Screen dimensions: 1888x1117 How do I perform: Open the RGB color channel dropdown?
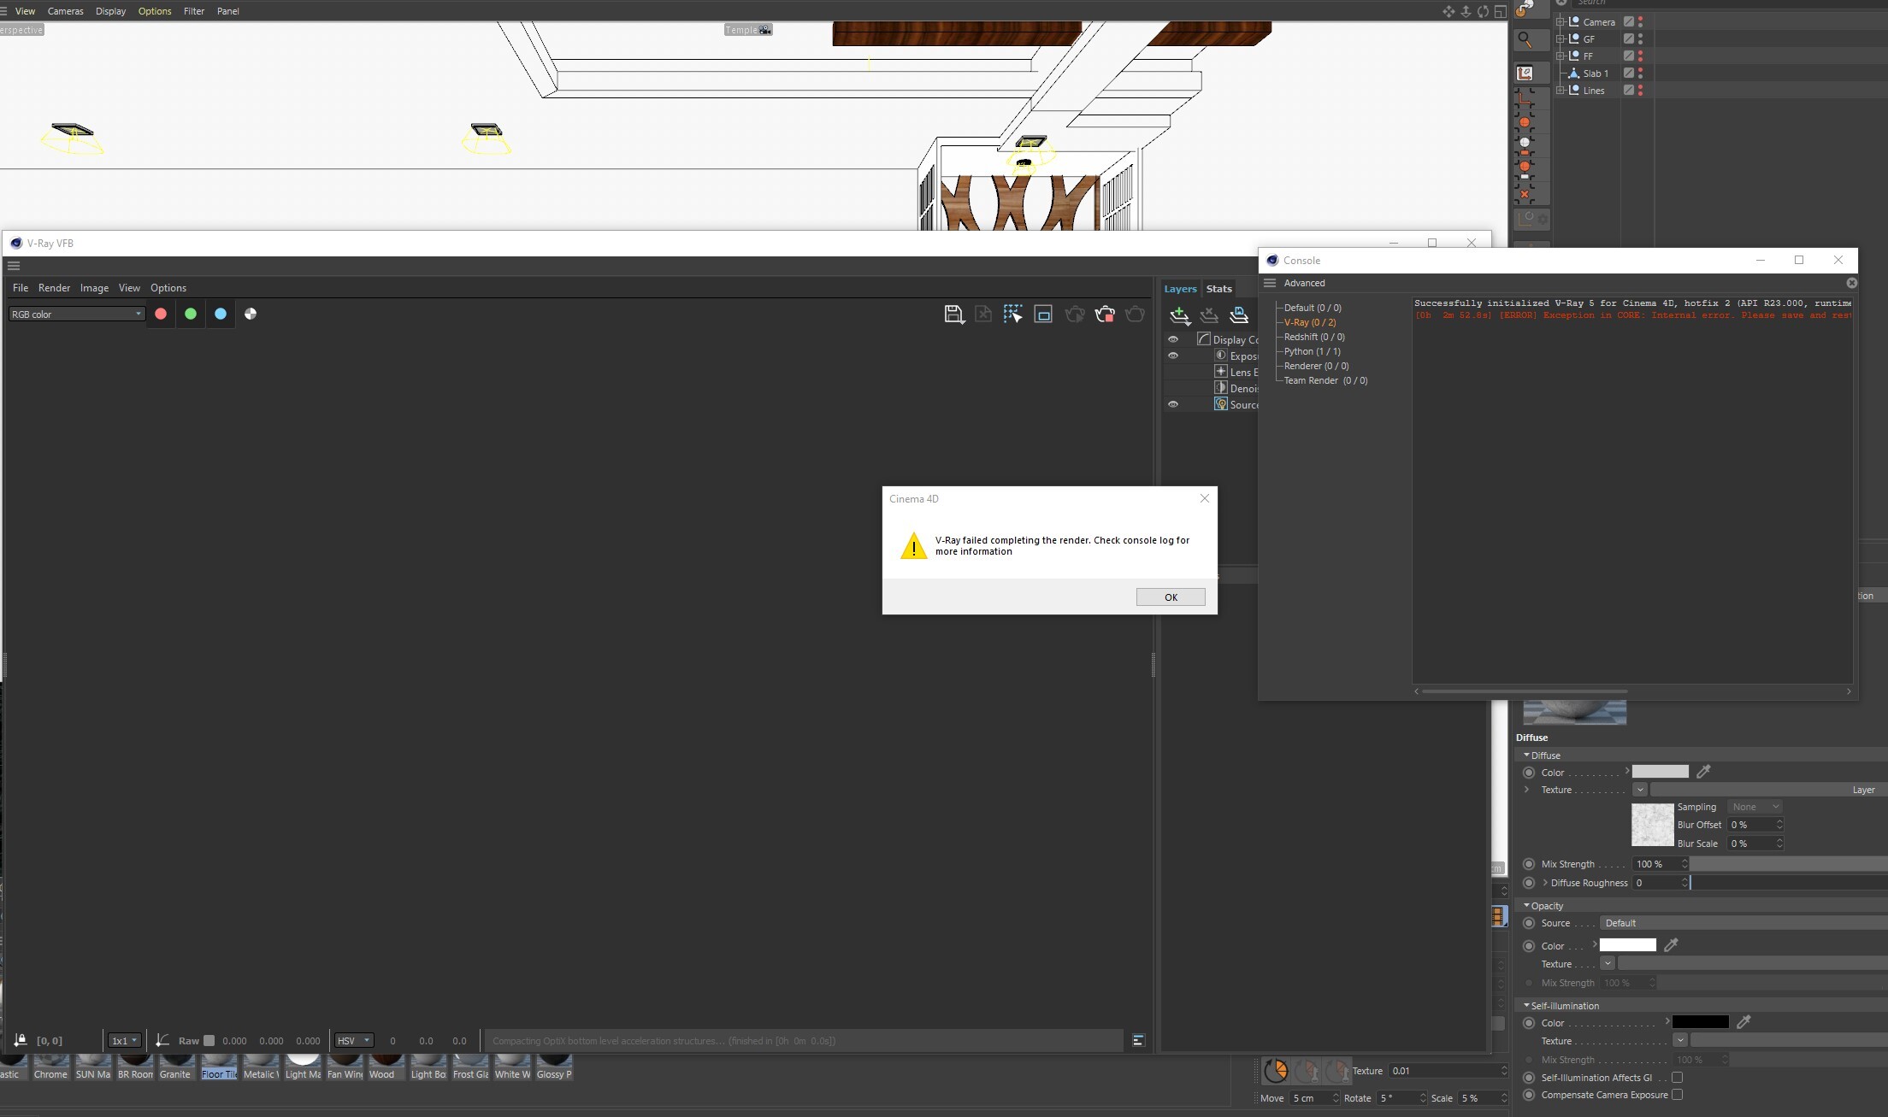[76, 314]
